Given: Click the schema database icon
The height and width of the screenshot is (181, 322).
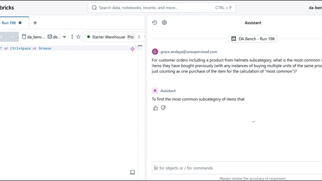Looking at the screenshot, I should (50, 37).
